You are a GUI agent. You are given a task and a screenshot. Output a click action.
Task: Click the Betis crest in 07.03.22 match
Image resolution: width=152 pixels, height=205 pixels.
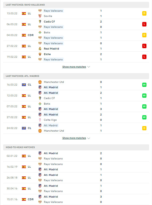pos(40,104)
